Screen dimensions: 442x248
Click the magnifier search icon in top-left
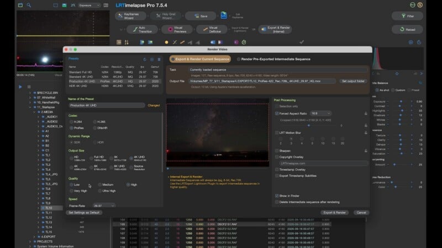click(29, 5)
